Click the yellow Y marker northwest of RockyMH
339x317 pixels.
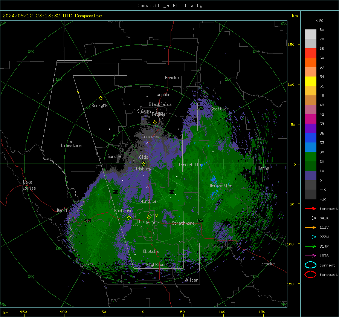coord(78,92)
